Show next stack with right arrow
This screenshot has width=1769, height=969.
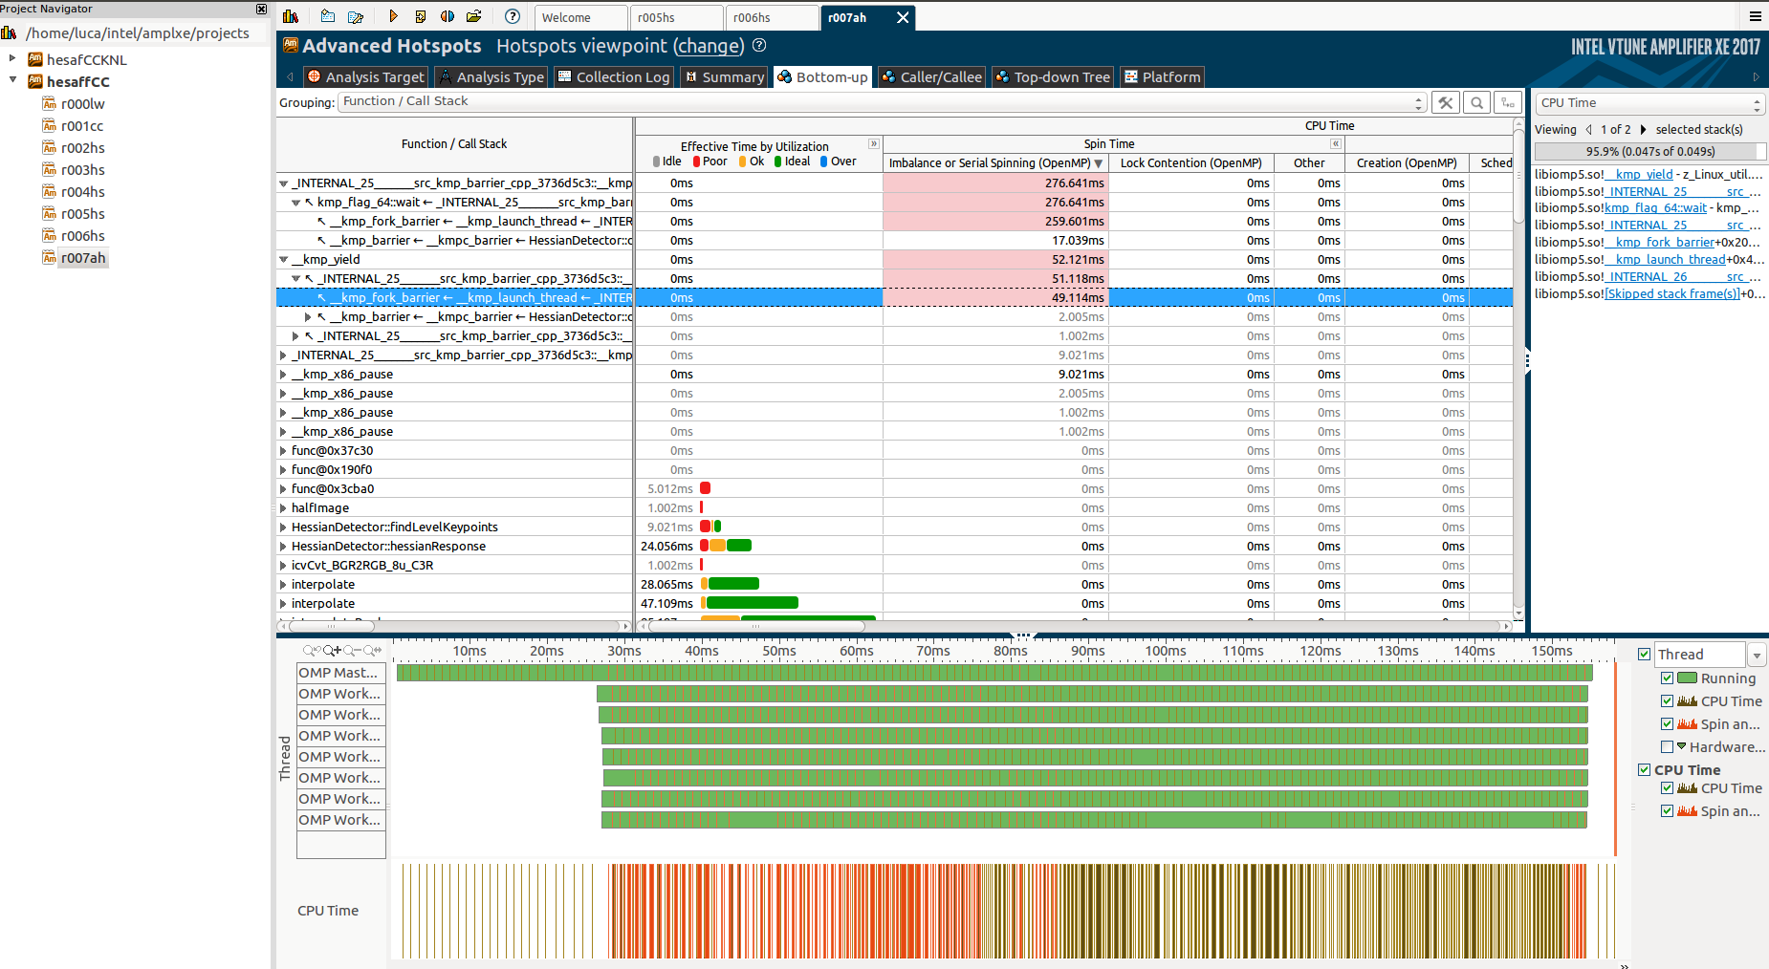[x=1643, y=130]
